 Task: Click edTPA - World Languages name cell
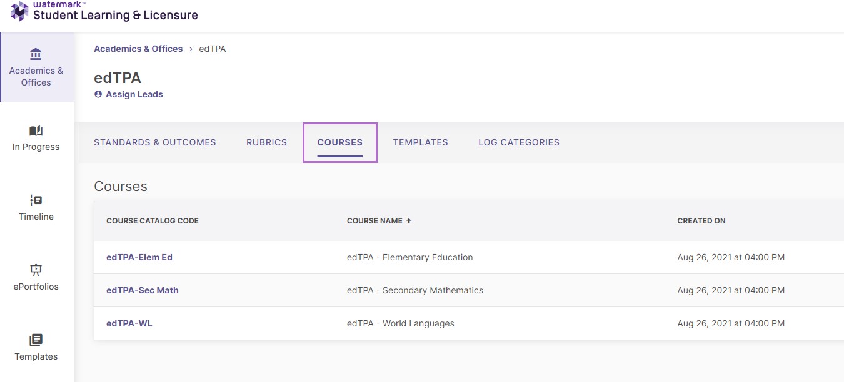401,323
